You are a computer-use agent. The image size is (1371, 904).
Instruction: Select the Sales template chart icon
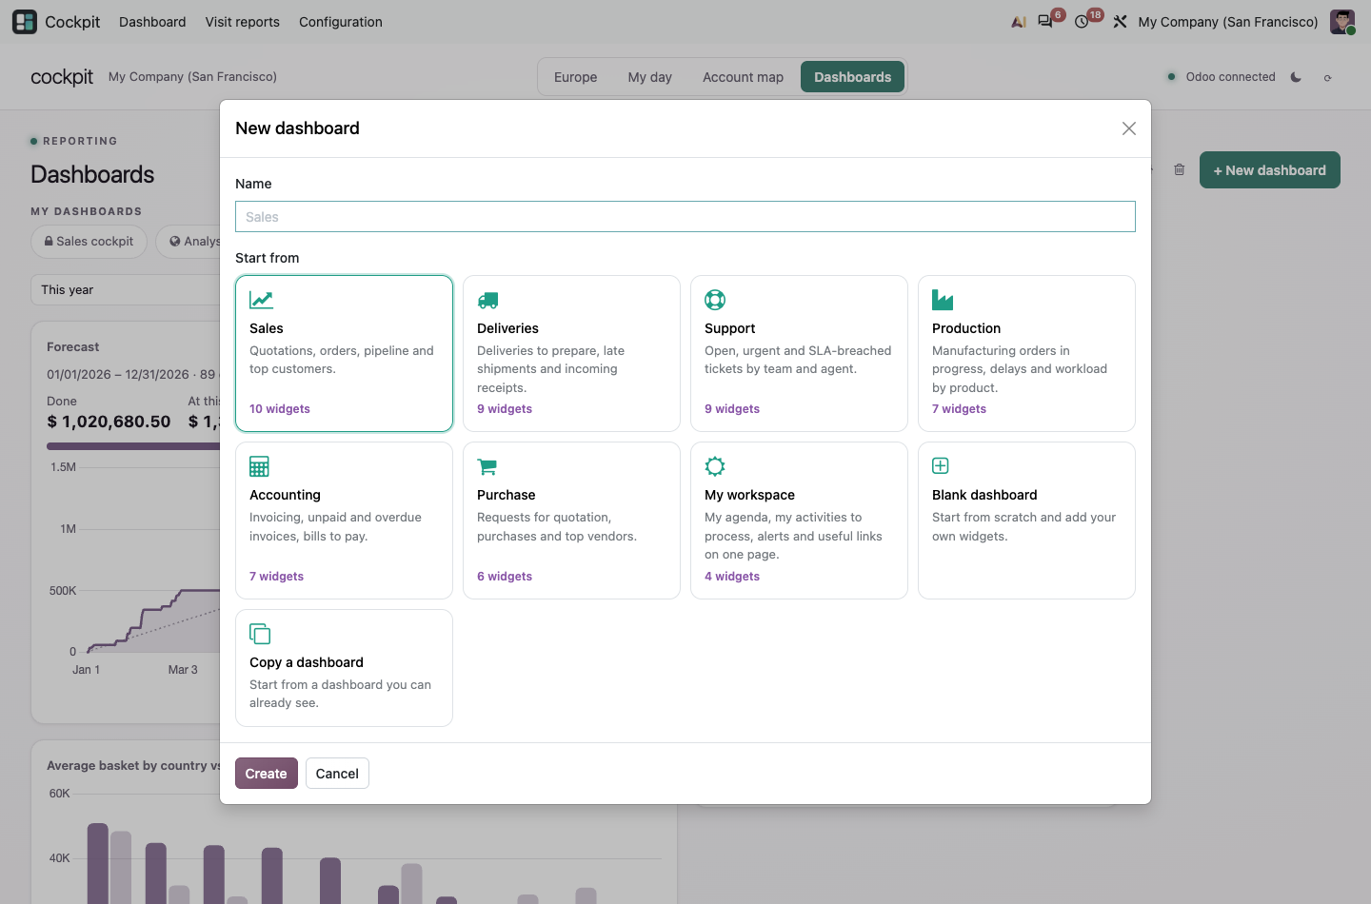(x=261, y=300)
